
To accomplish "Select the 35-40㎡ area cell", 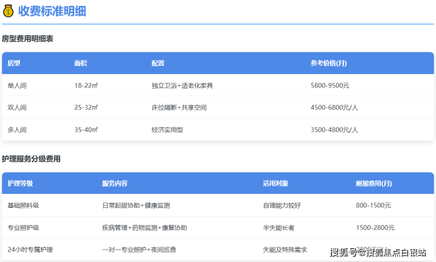I will point(86,130).
